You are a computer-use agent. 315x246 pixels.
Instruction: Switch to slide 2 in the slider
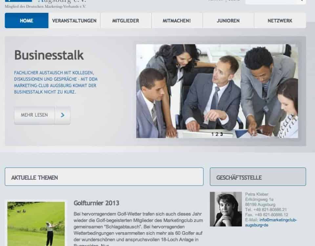point(217,134)
